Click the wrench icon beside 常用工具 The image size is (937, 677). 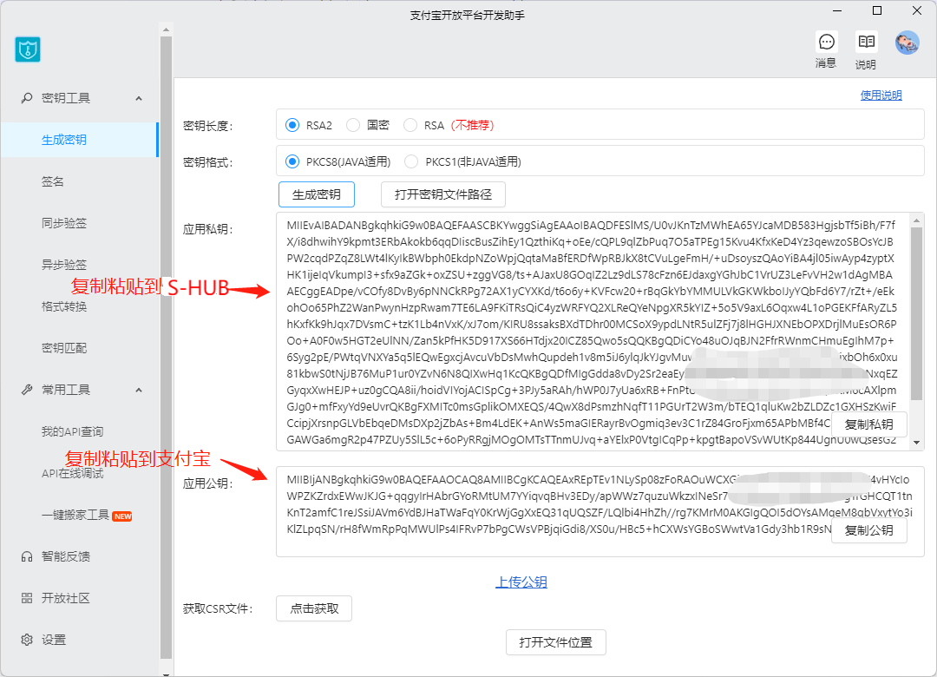pyautogui.click(x=27, y=390)
